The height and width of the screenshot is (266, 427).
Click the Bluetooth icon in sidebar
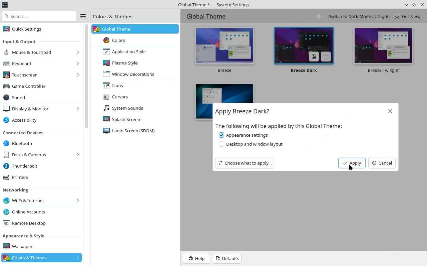(x=6, y=143)
